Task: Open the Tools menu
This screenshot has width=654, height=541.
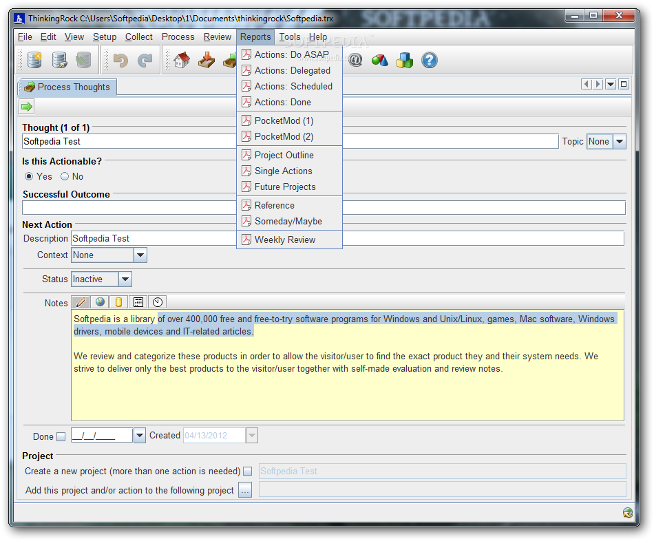Action: [x=290, y=36]
